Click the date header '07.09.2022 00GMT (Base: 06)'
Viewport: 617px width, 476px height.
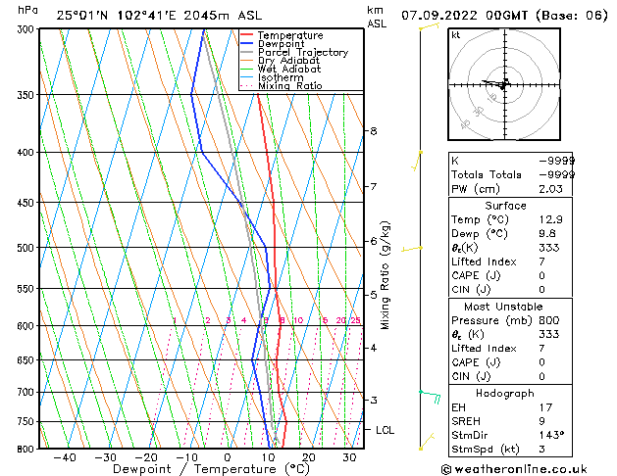tap(504, 16)
